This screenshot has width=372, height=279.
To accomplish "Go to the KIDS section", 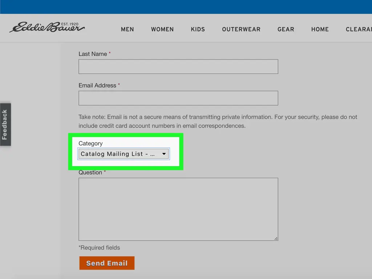I will coord(198,29).
